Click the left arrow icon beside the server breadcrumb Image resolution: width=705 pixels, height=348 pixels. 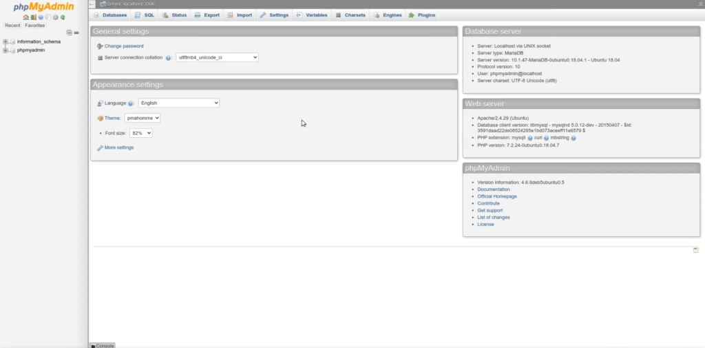click(x=92, y=4)
